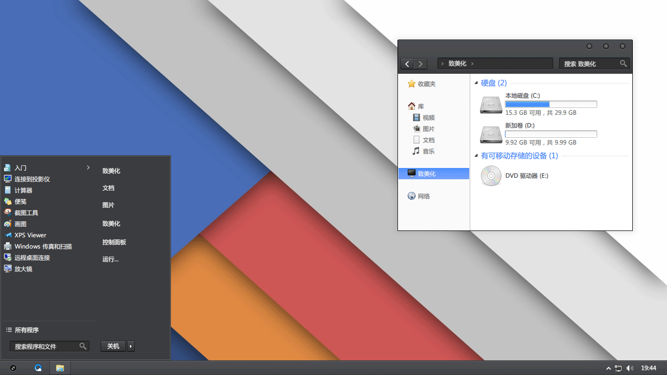Collapse the 有可移动存储的设备 group triangle
This screenshot has height=375, width=667.
pyautogui.click(x=477, y=156)
